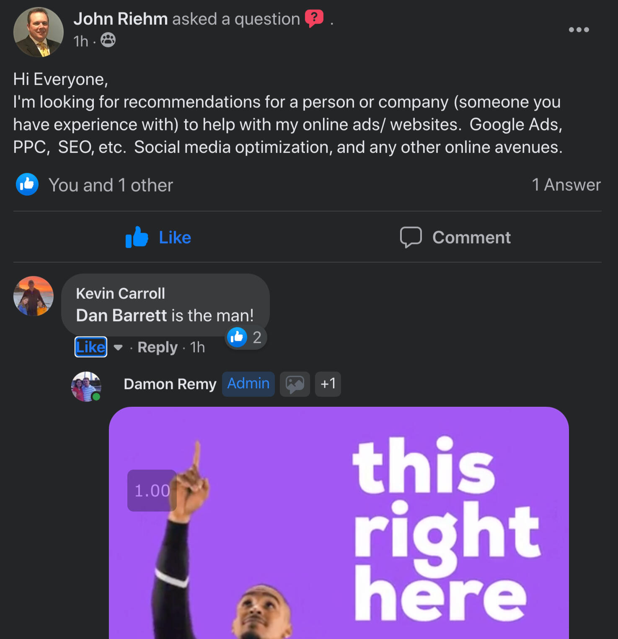Screen dimensions: 618x639
Task: View who reacted: You and 1 other
Action: click(x=111, y=185)
